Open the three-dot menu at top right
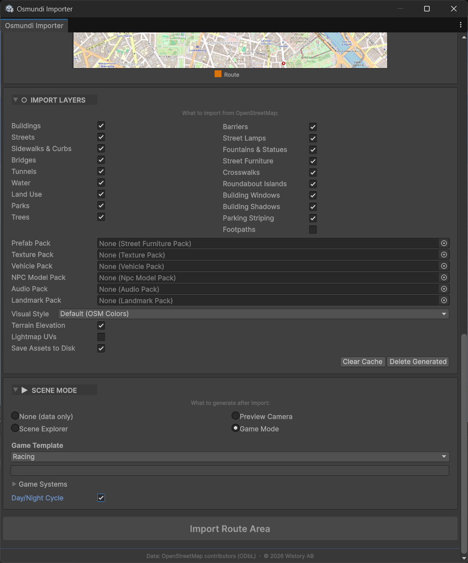 pyautogui.click(x=461, y=25)
